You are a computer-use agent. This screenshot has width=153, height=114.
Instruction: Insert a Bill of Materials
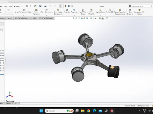tap(91, 12)
